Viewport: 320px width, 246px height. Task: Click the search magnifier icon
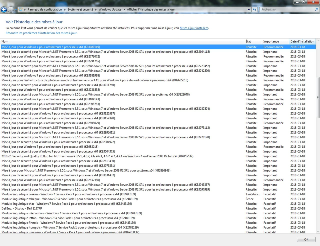click(x=316, y=9)
